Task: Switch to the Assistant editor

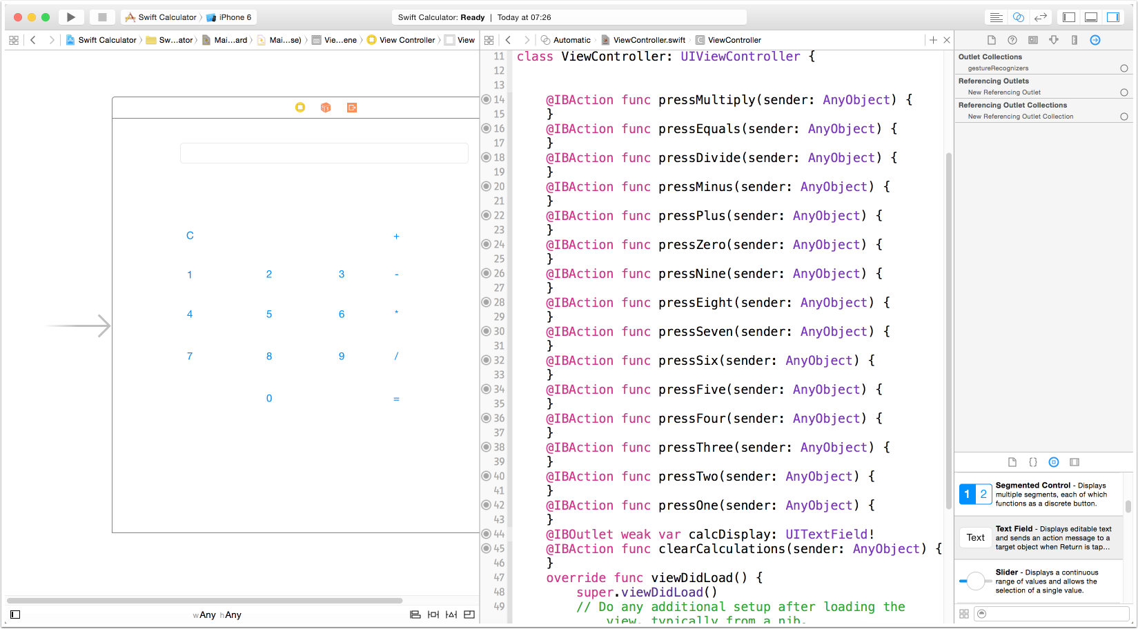Action: point(1018,17)
